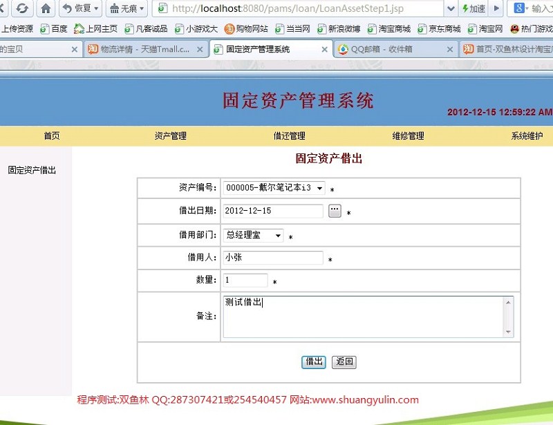553x425 pixels.
Task: Click the 固定资产借出 page heading
Action: [x=329, y=159]
